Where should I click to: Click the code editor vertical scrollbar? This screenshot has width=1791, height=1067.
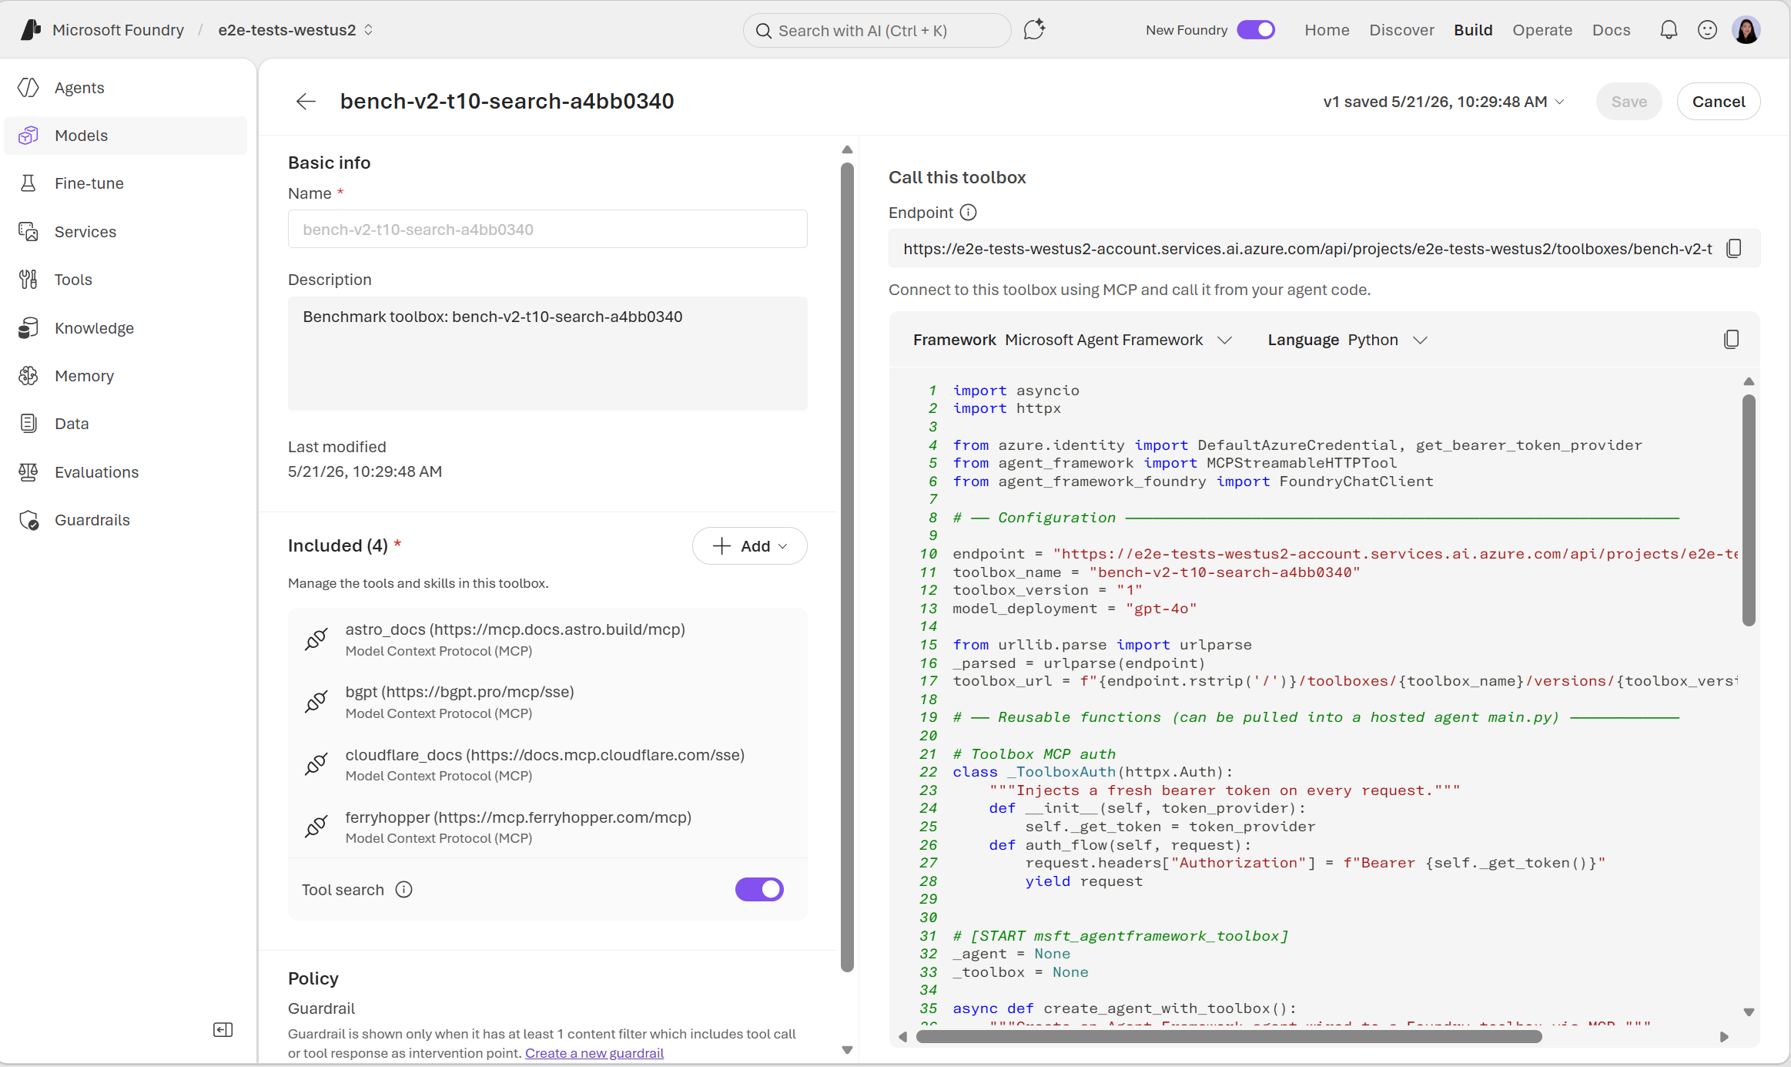pyautogui.click(x=1749, y=510)
